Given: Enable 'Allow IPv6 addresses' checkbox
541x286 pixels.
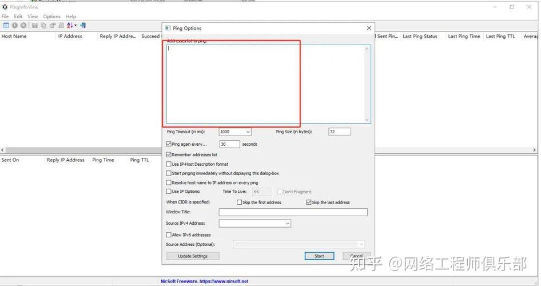Looking at the screenshot, I should (169, 235).
